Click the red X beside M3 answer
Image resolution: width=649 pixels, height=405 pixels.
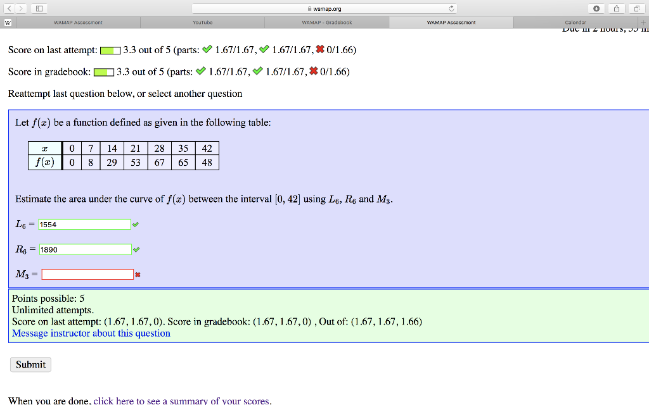138,274
